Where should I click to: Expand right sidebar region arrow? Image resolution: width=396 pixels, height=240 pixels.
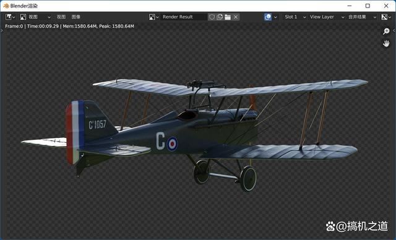(x=394, y=30)
